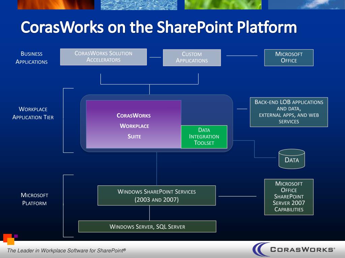Select the 'Windows Server, SQL Server' box
The height and width of the screenshot is (258, 345).
pyautogui.click(x=147, y=226)
